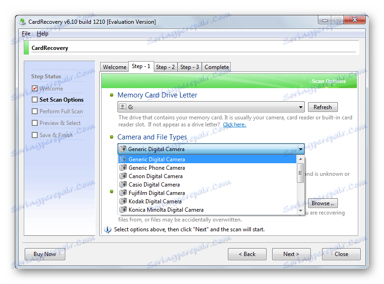Minimize the CardRecovery window
Image resolution: width=384 pixels, height=284 pixels.
pyautogui.click(x=325, y=20)
